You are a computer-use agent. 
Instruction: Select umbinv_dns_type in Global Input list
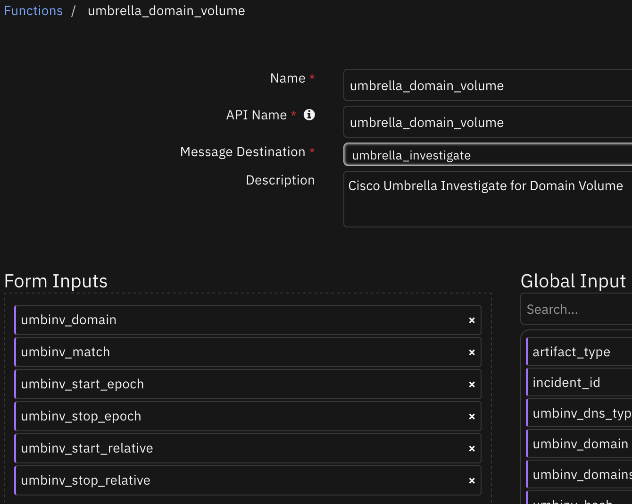click(579, 413)
